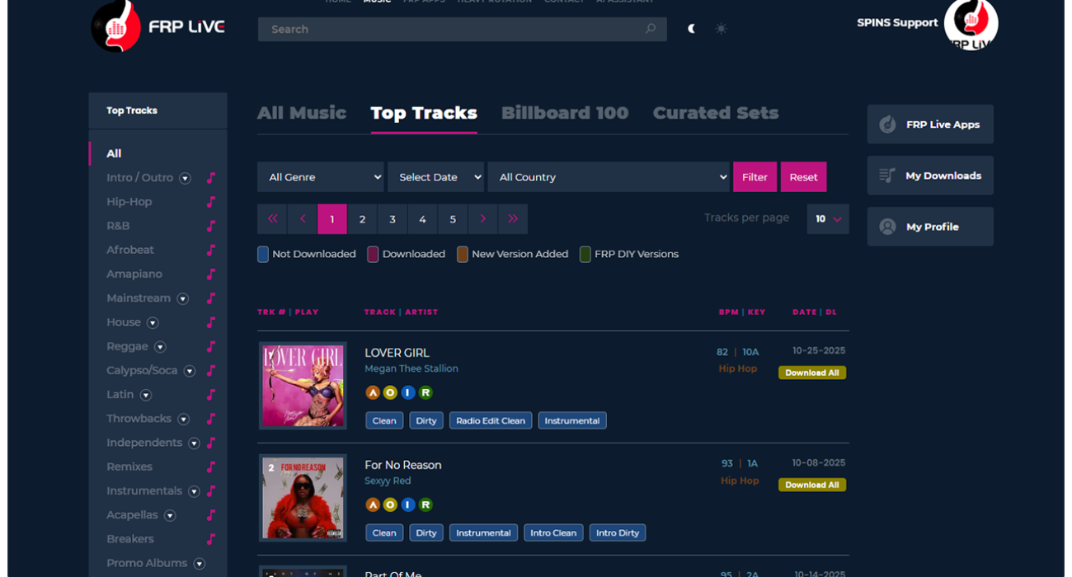Open My Profile
Image resolution: width=1072 pixels, height=577 pixels.
pos(930,227)
